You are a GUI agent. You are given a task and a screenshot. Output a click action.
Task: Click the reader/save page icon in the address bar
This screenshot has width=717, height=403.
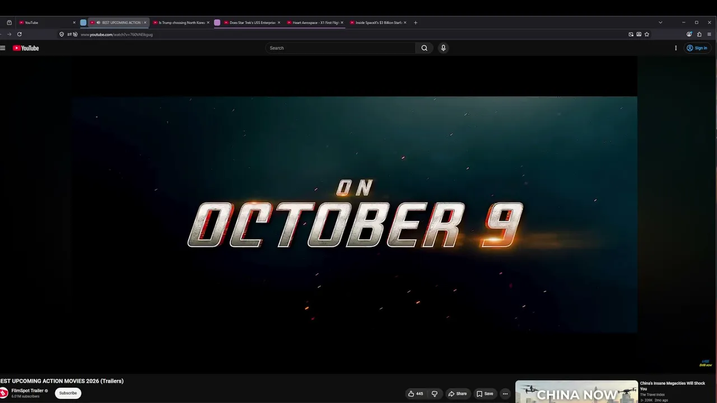[639, 34]
